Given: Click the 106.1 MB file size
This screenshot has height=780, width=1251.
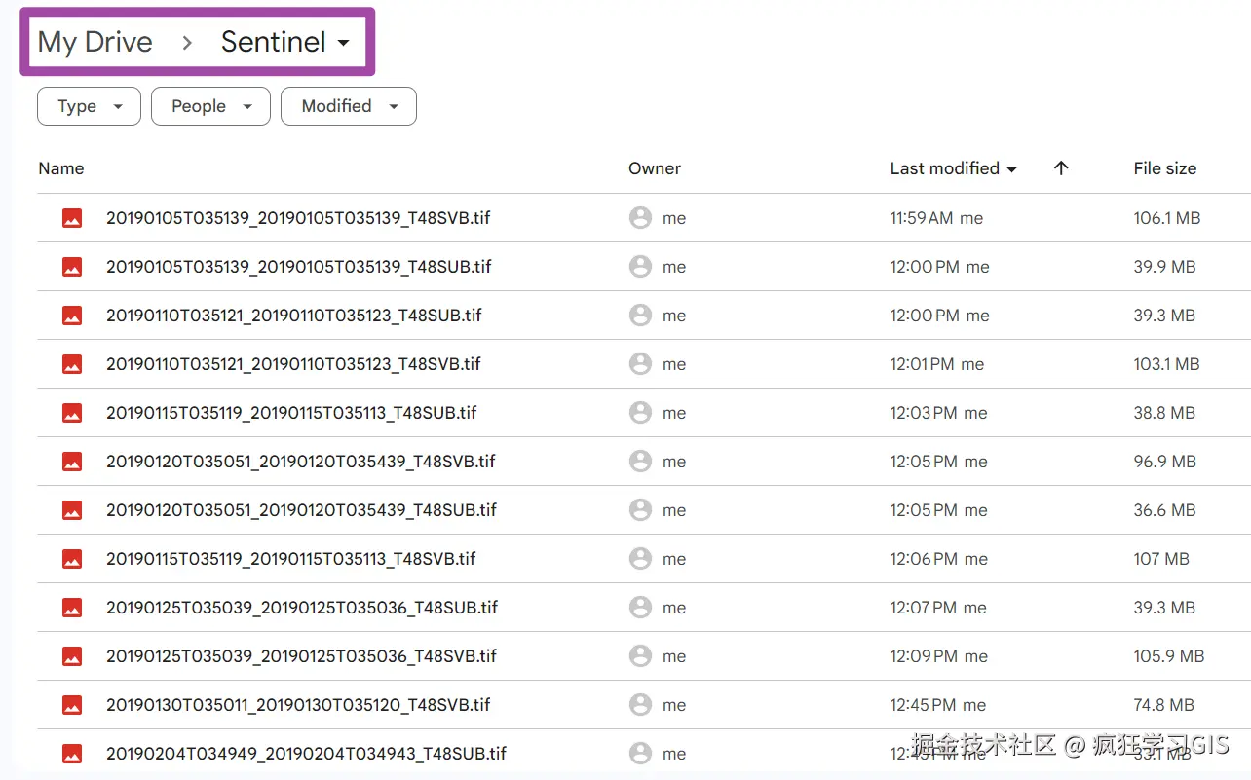Looking at the screenshot, I should click(1167, 218).
